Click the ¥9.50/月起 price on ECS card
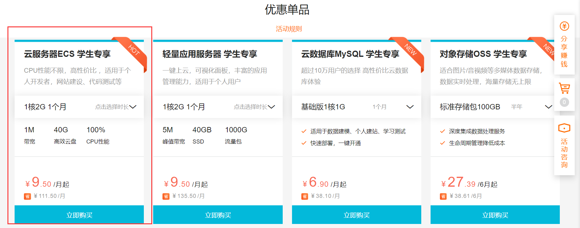580x228 pixels. tap(47, 182)
